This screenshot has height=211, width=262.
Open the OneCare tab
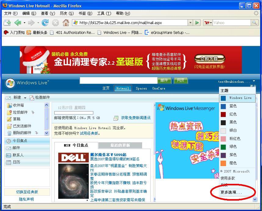click(159, 88)
